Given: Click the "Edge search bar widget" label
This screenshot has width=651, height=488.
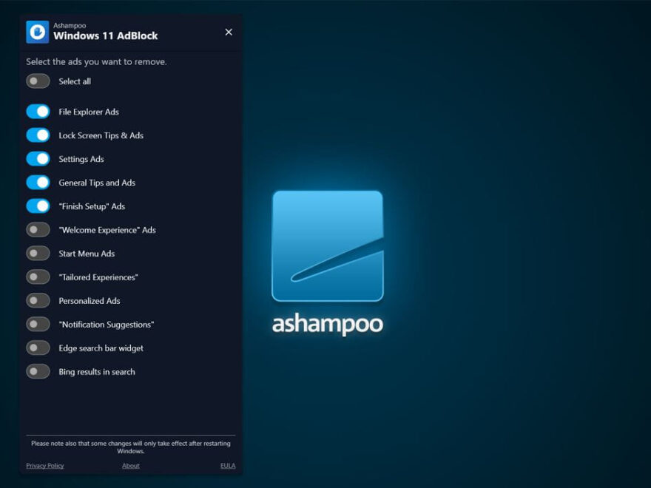Looking at the screenshot, I should 101,348.
